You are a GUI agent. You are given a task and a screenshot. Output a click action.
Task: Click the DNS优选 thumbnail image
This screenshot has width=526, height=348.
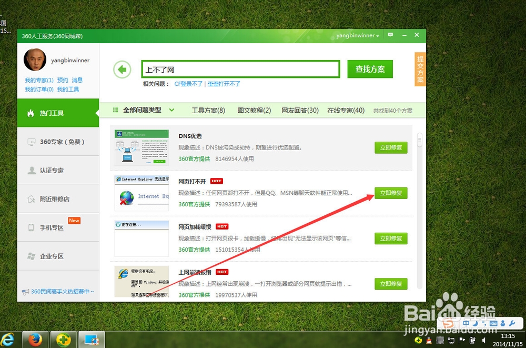click(x=141, y=147)
